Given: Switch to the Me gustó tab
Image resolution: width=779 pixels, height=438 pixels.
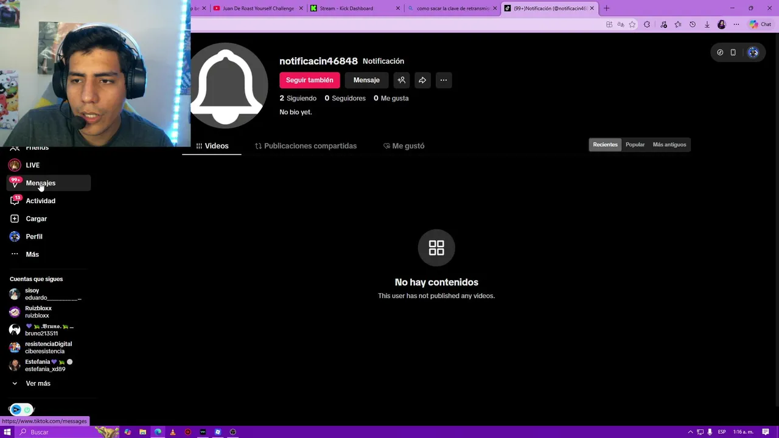Looking at the screenshot, I should click(404, 146).
